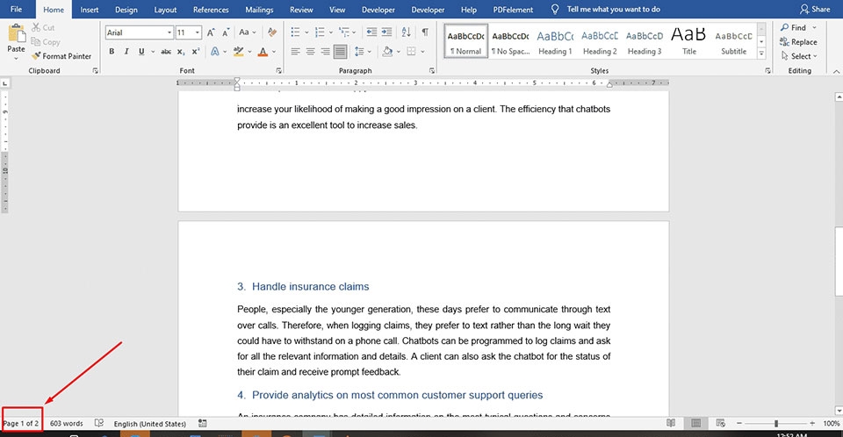Click the Bullets list icon

295,32
